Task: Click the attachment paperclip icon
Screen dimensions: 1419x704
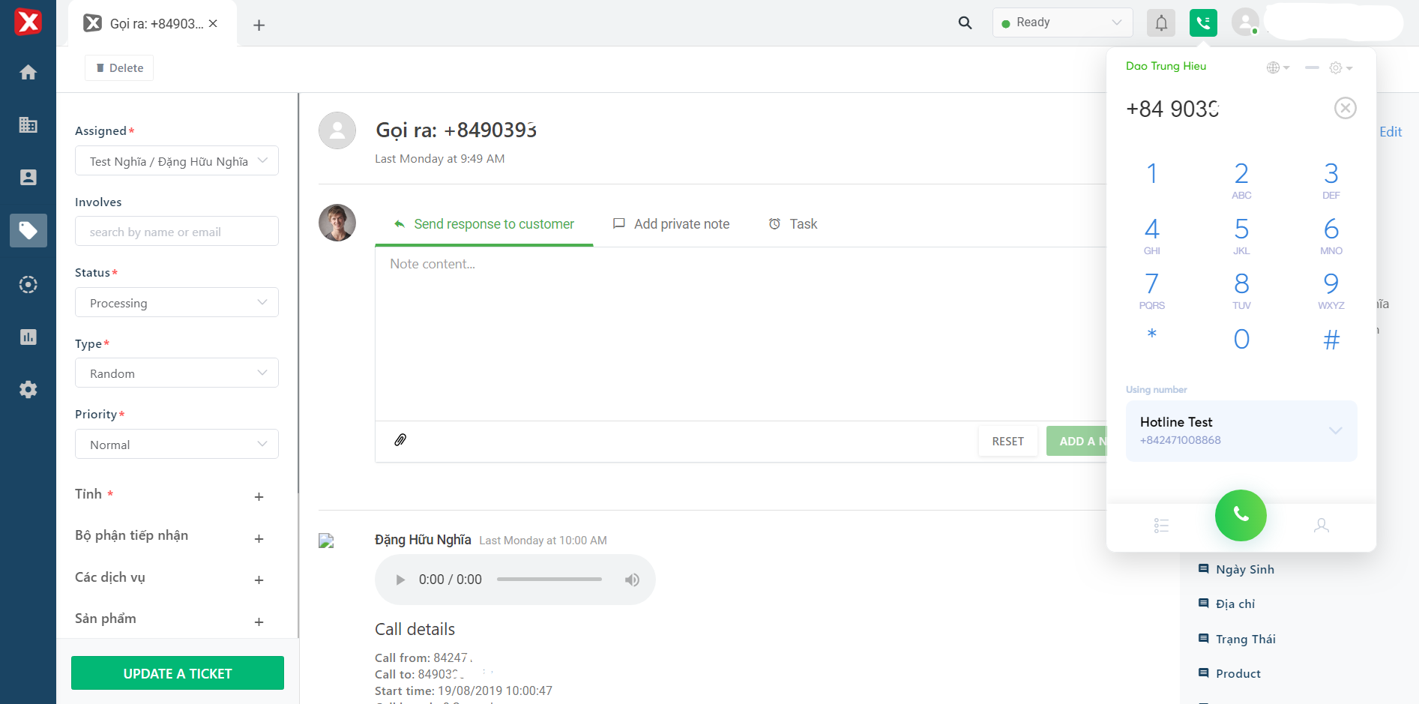Action: click(x=400, y=440)
